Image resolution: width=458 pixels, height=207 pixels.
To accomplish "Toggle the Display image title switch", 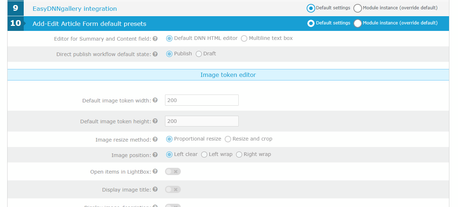I will click(x=173, y=189).
